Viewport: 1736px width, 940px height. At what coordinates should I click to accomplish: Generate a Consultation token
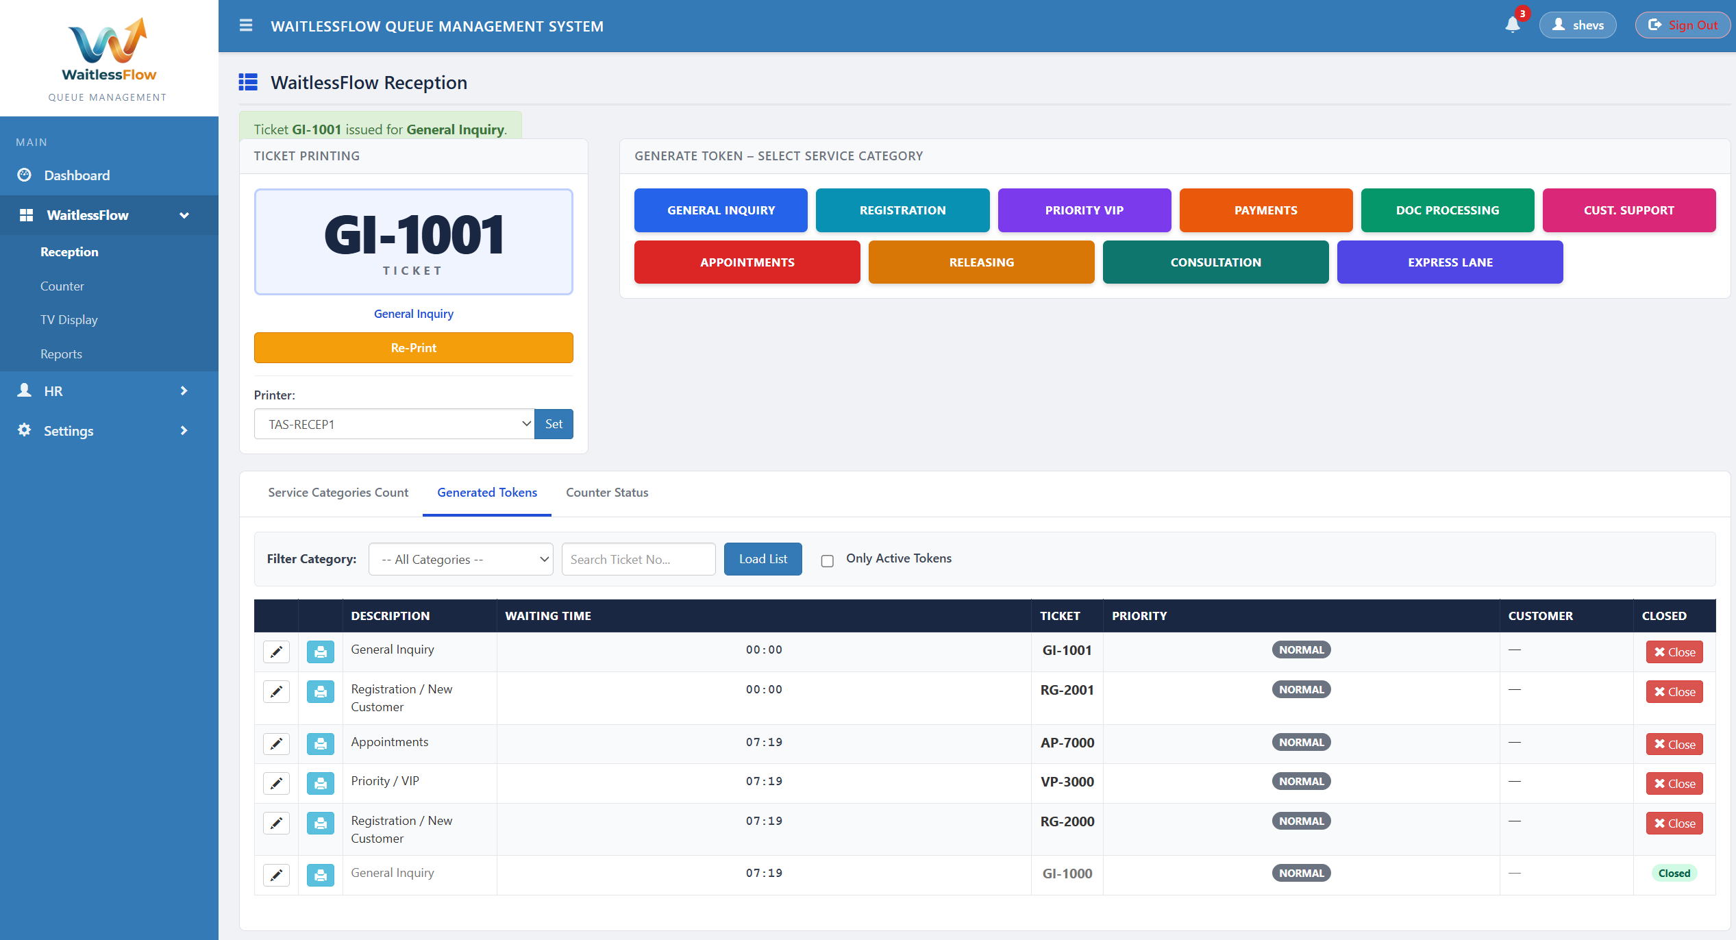1215,262
